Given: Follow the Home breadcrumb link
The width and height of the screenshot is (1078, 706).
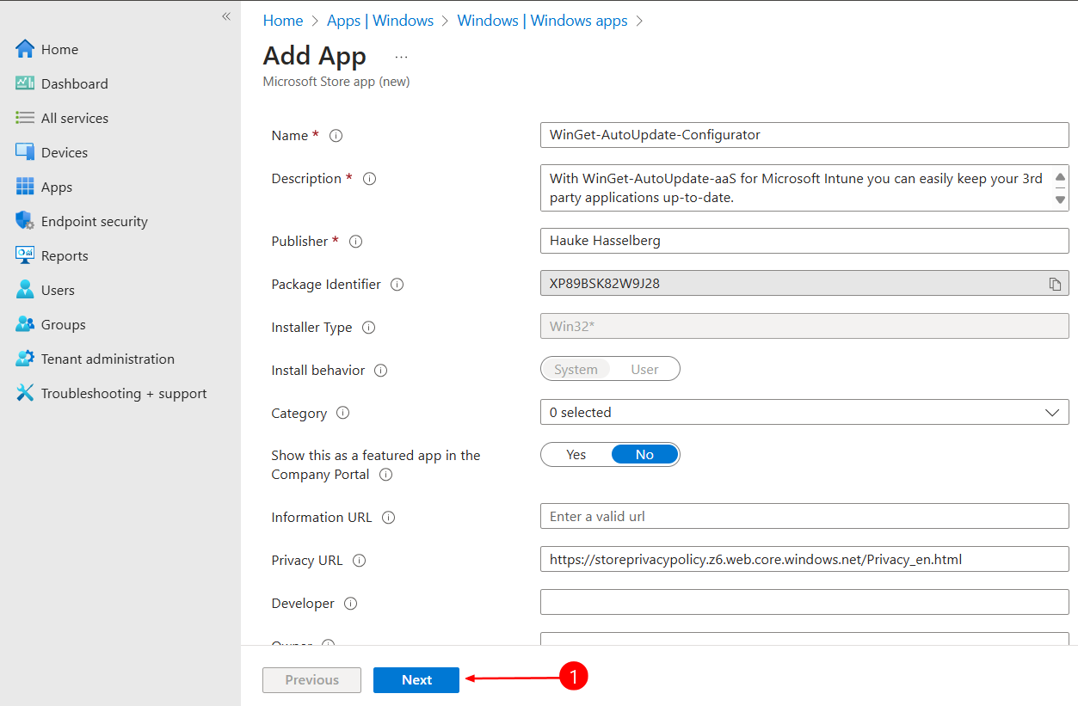Looking at the screenshot, I should pyautogui.click(x=283, y=21).
